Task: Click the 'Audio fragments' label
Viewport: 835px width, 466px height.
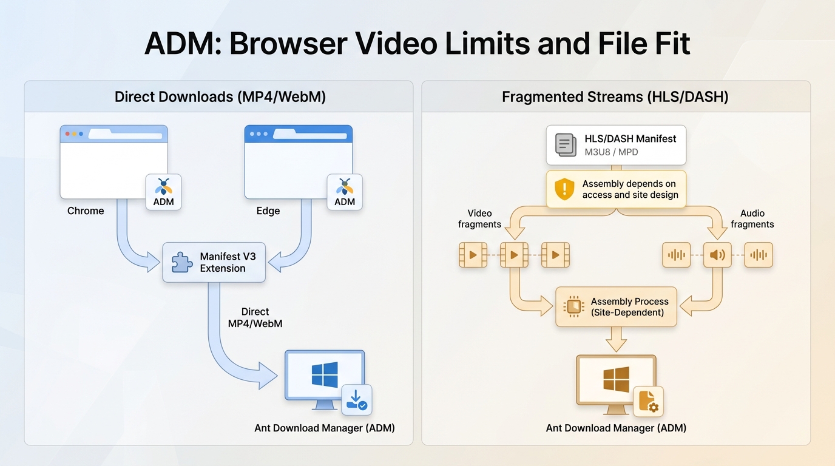Action: pyautogui.click(x=752, y=218)
